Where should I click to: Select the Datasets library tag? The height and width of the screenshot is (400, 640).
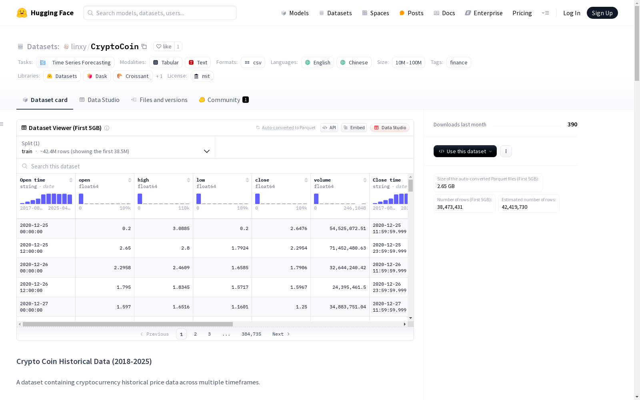tap(62, 76)
